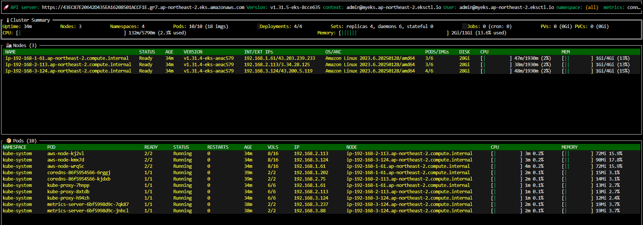Select node ip-192-168-1-61 row
The image size is (643, 225).
[x=321, y=58]
